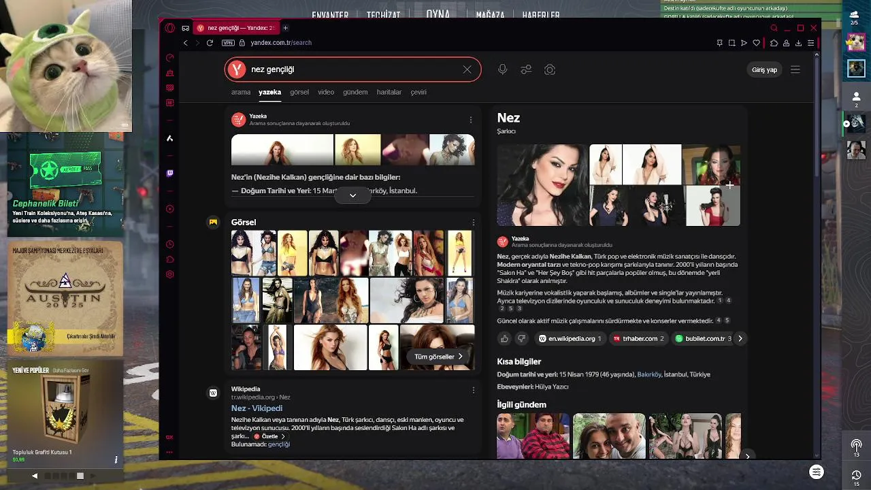Go back to the previous page
Viewport: 871px width, 490px height.
tap(185, 43)
